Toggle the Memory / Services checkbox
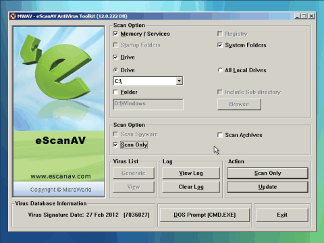 [x=115, y=34]
